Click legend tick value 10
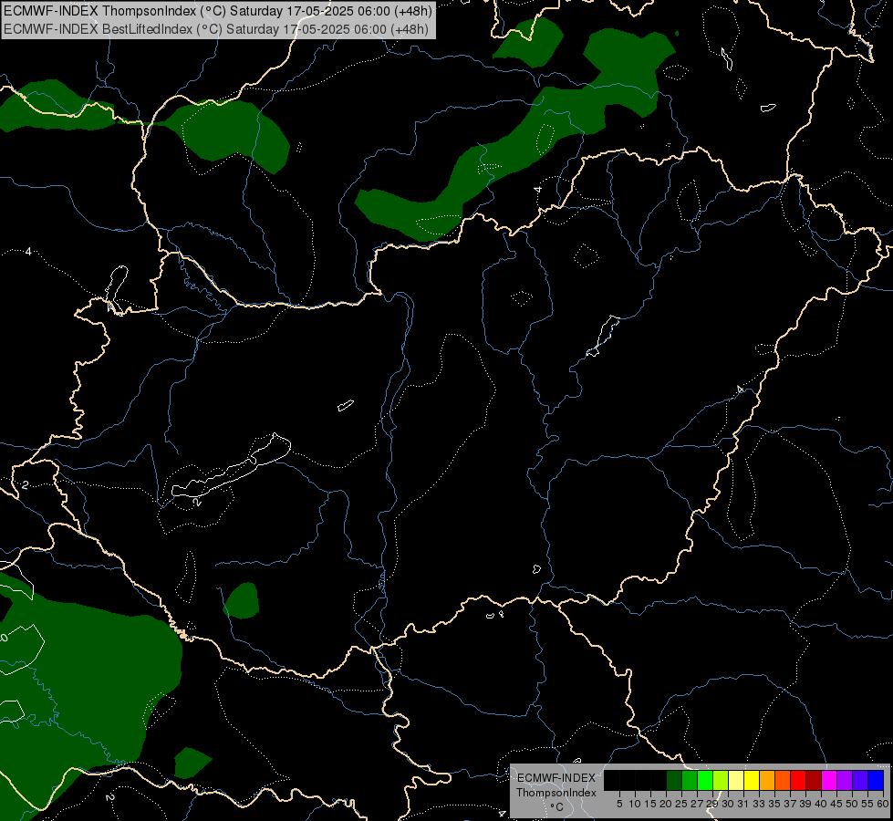 tap(635, 804)
